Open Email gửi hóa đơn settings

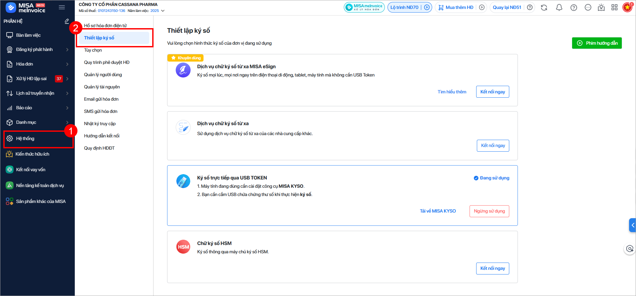101,99
